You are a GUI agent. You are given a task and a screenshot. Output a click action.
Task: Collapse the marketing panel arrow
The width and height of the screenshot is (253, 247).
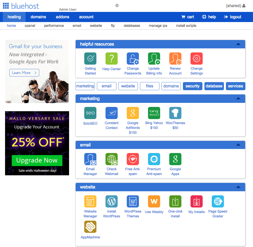238,98
